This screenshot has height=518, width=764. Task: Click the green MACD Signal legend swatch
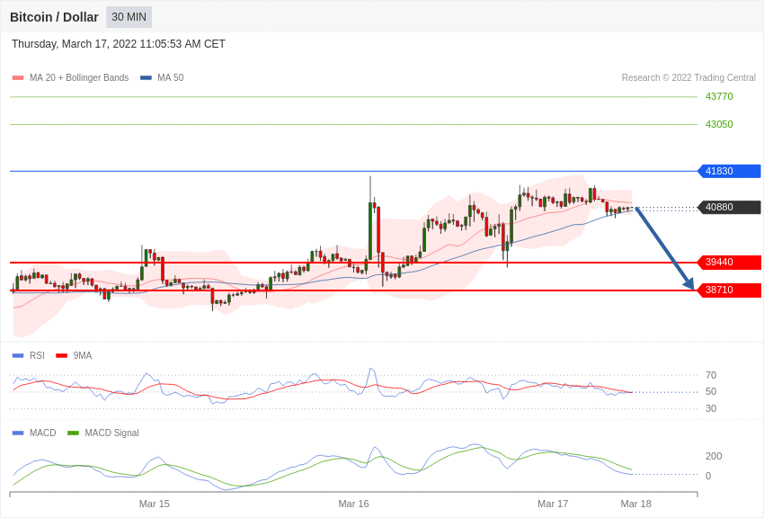coord(73,433)
